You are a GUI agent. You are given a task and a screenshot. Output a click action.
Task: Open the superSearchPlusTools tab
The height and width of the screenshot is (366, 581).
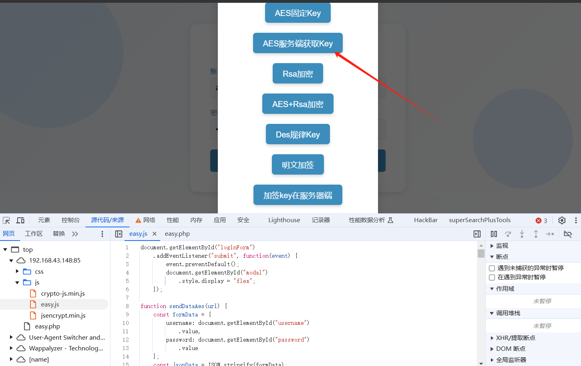coord(480,220)
